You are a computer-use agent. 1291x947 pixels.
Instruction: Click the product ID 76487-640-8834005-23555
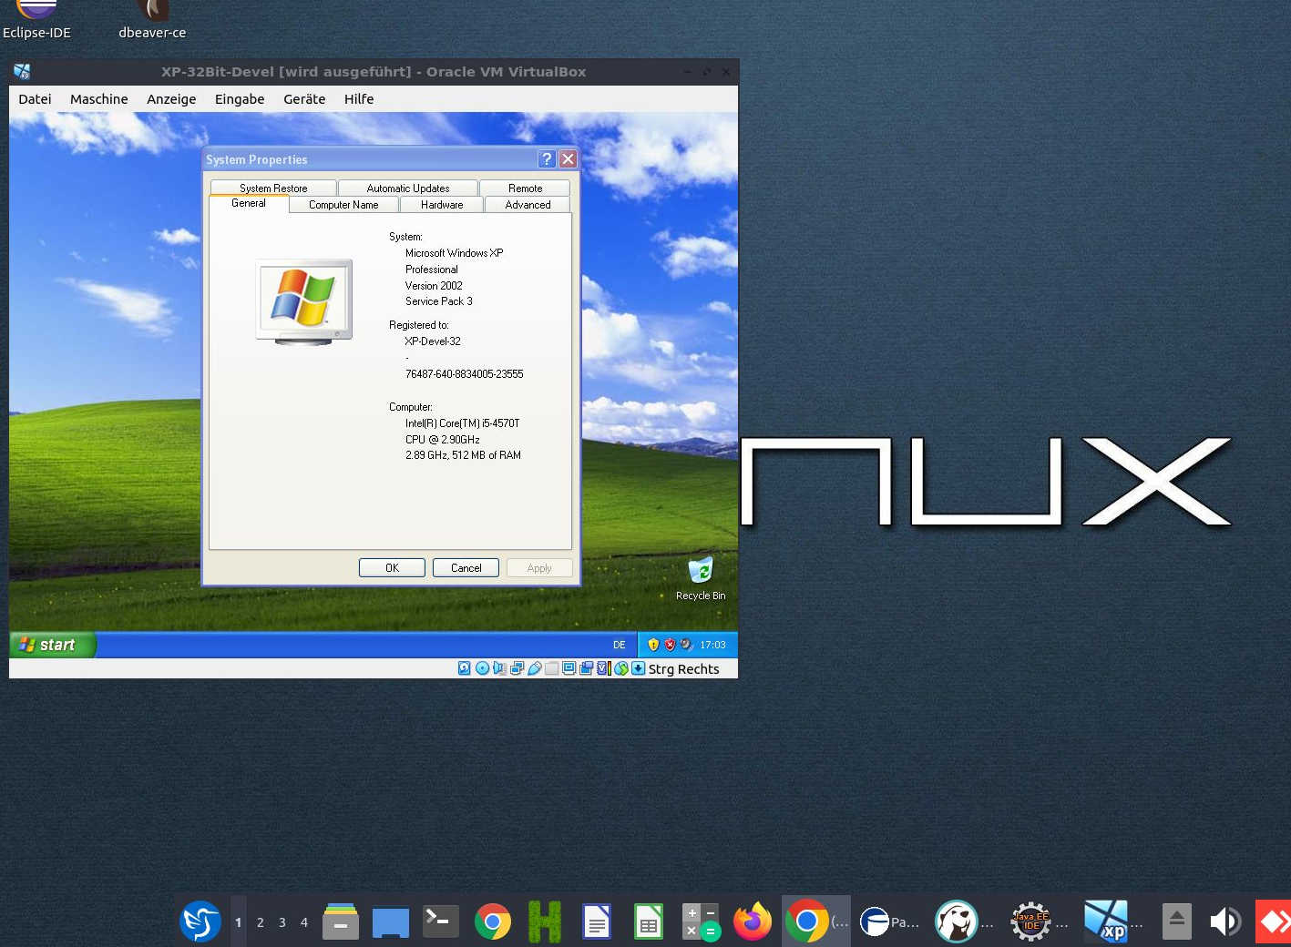464,374
